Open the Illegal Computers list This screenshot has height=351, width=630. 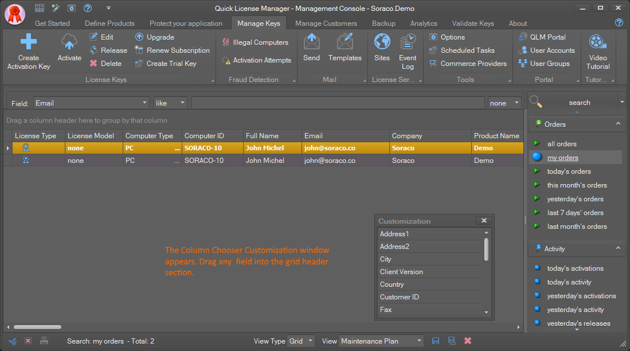[x=255, y=42]
